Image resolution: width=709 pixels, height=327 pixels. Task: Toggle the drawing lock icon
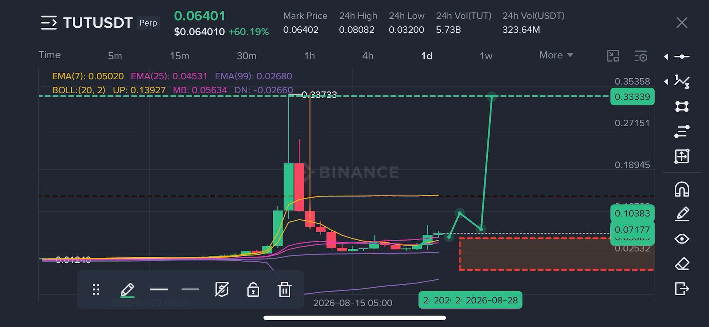point(253,290)
